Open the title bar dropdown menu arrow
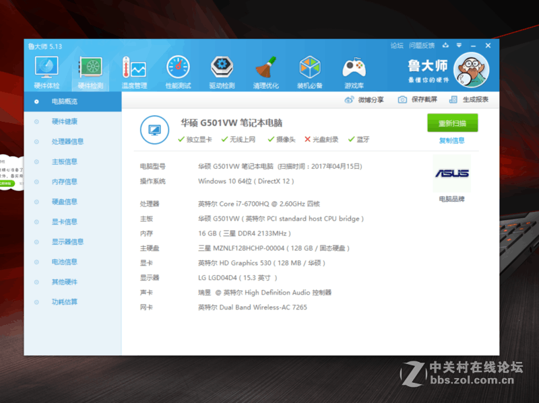This screenshot has height=403, width=539. click(x=459, y=45)
